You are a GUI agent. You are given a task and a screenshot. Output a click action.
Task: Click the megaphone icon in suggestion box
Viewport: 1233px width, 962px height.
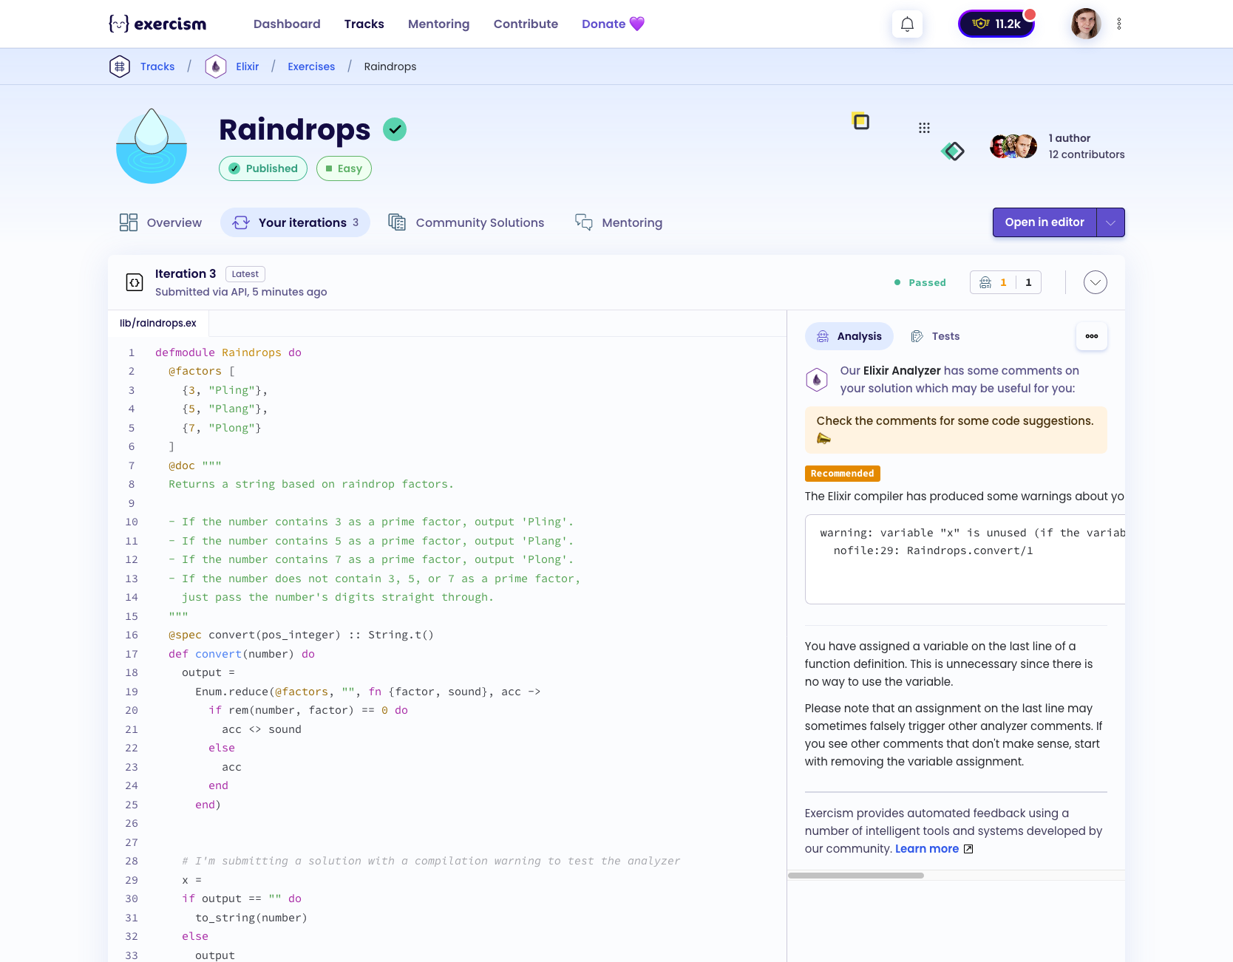coord(823,439)
